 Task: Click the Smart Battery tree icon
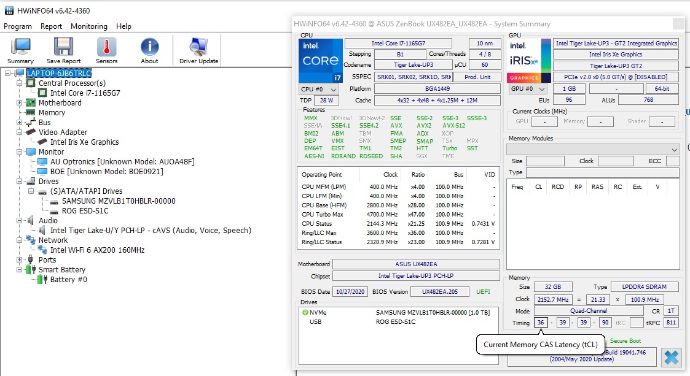31,270
